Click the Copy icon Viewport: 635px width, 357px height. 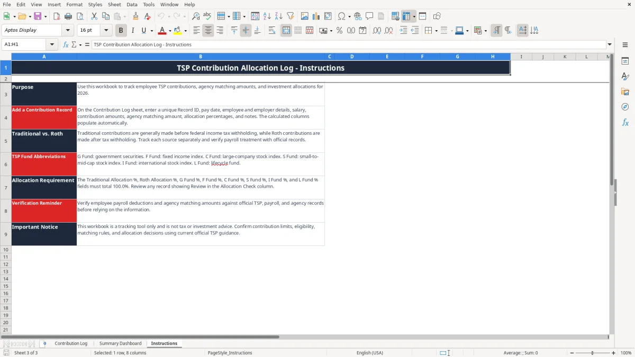(x=105, y=16)
